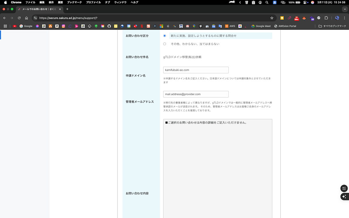Open Spotlight search in the menu bar
349x218 pixels.
(x=267, y=2)
